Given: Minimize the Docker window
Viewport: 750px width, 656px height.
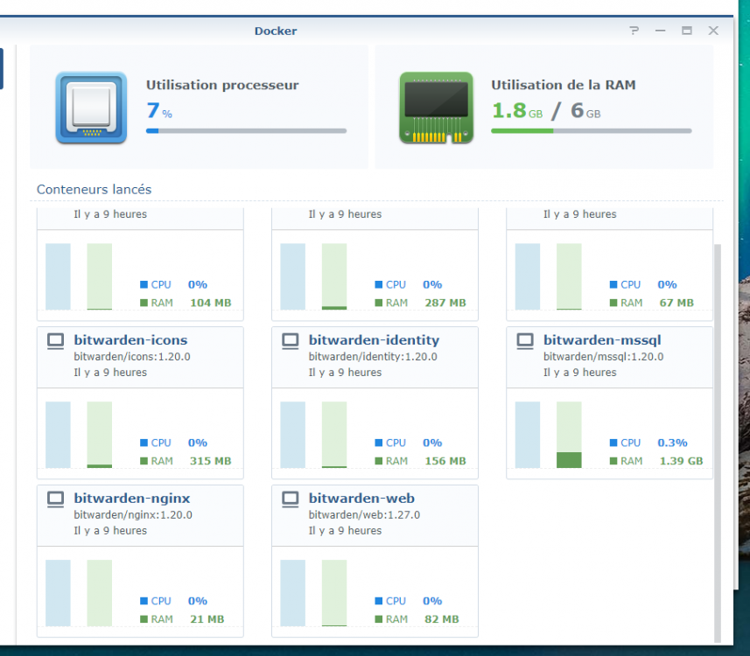Looking at the screenshot, I should [661, 31].
